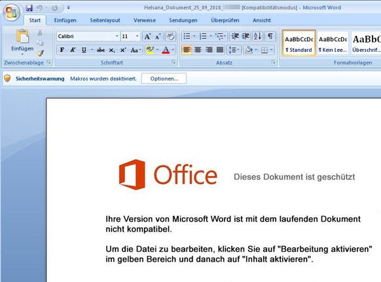This screenshot has width=381, height=282.
Task: Toggle strikethrough formatting (abc)
Action: [x=101, y=50]
